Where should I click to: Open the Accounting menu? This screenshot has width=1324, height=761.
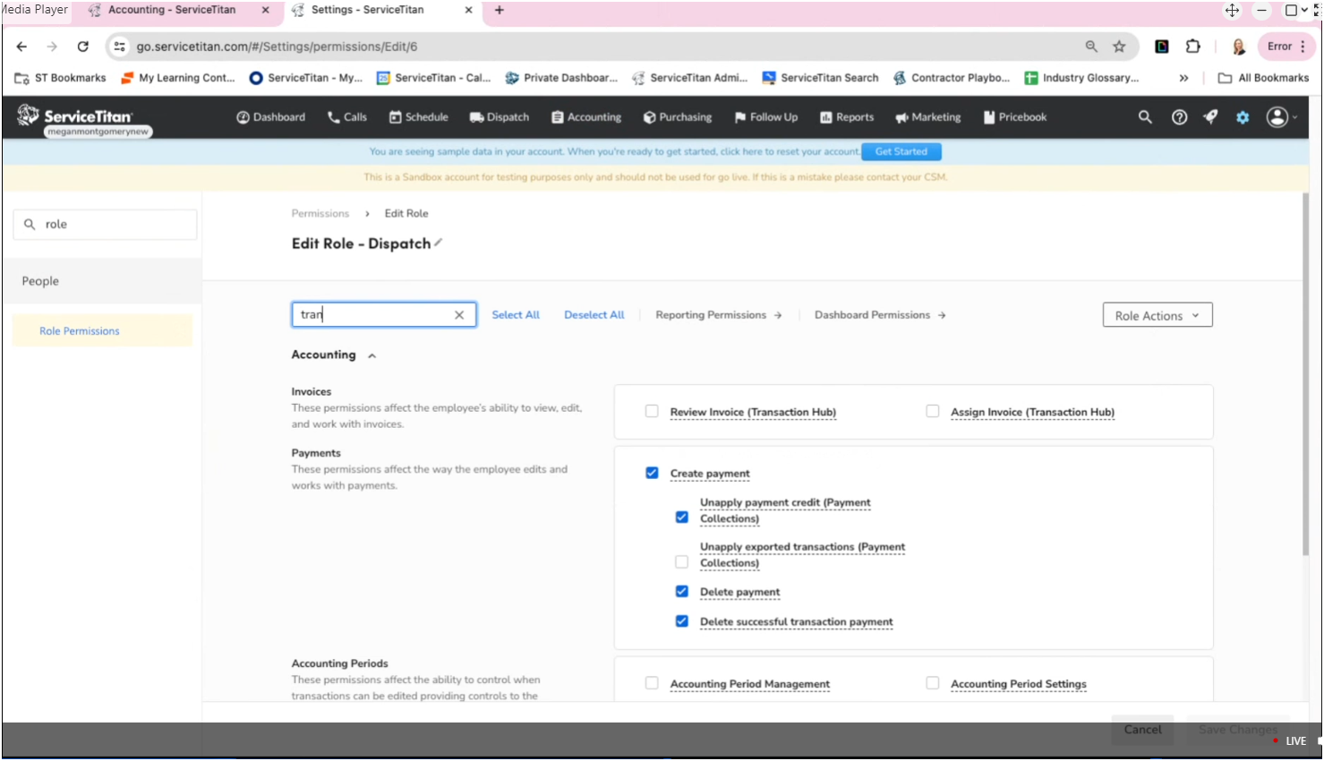586,117
